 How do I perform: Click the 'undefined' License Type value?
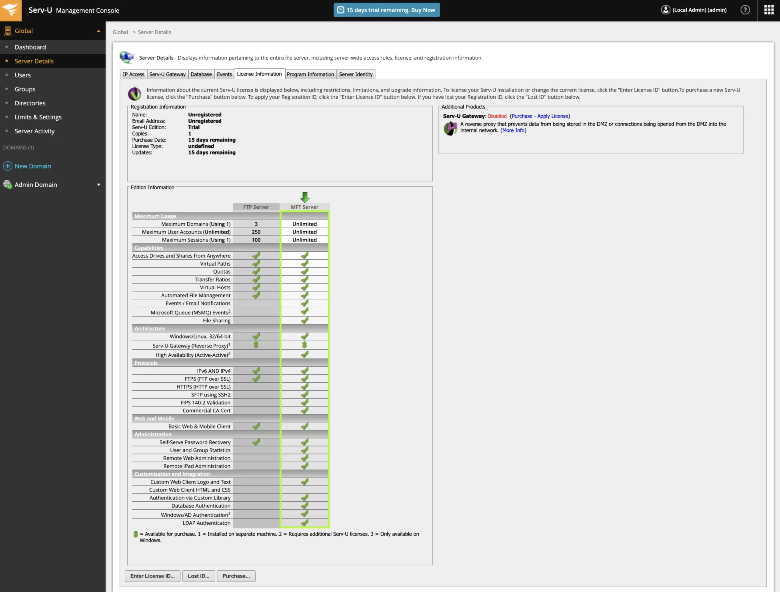click(201, 146)
